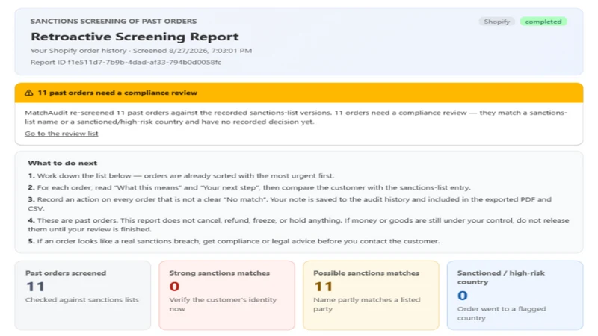Click the MatchAudit re-screened summary paragraph

(296, 117)
